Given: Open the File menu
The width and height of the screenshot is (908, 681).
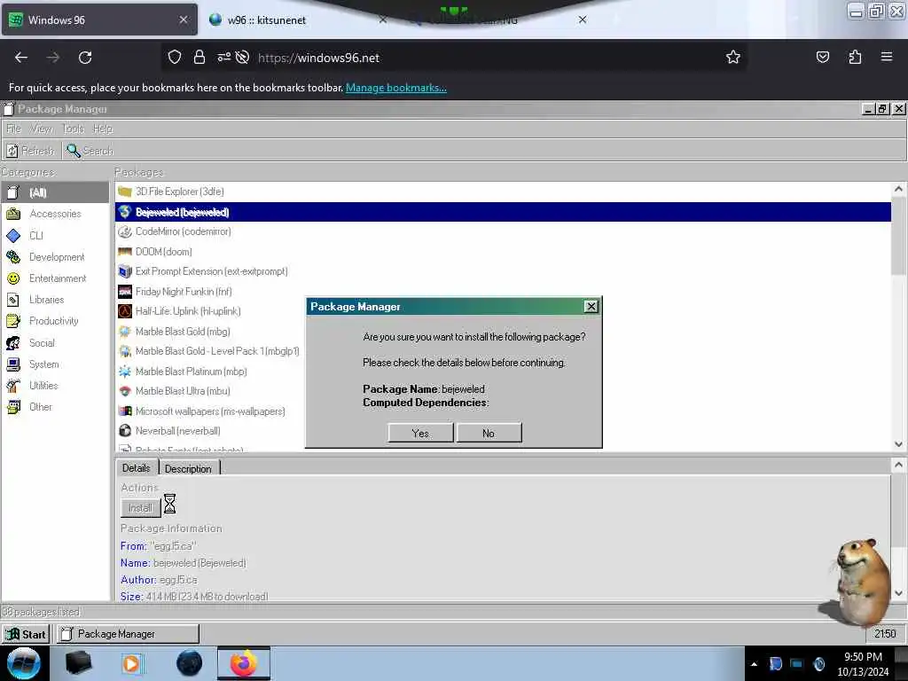Looking at the screenshot, I should pos(13,129).
